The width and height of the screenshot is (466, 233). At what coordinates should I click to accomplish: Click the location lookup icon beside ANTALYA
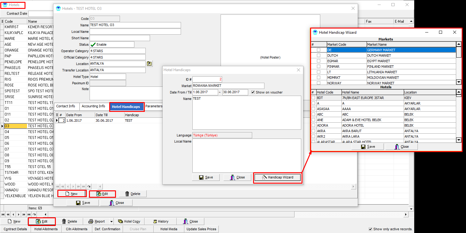(149, 64)
